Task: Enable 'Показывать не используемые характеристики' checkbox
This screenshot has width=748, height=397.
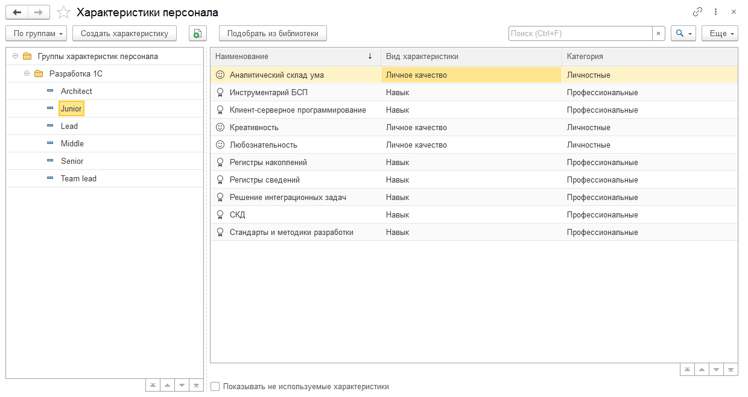Action: click(x=215, y=387)
